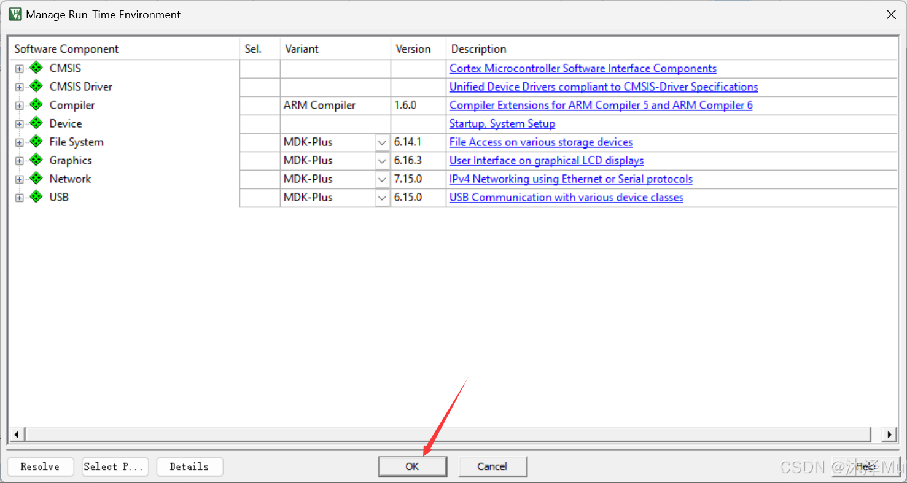
Task: Open Startup, System Setup link
Action: 502,123
